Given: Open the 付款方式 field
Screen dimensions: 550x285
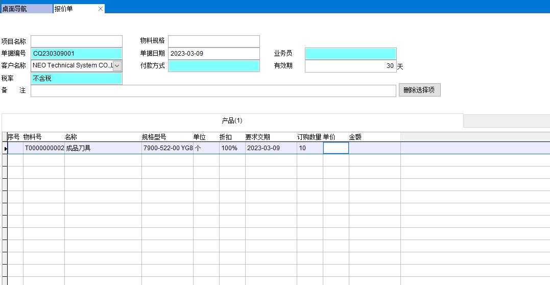Looking at the screenshot, I should (x=213, y=66).
